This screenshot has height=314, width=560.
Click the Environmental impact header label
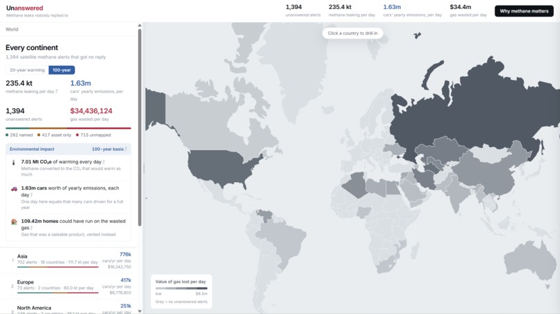(x=32, y=149)
